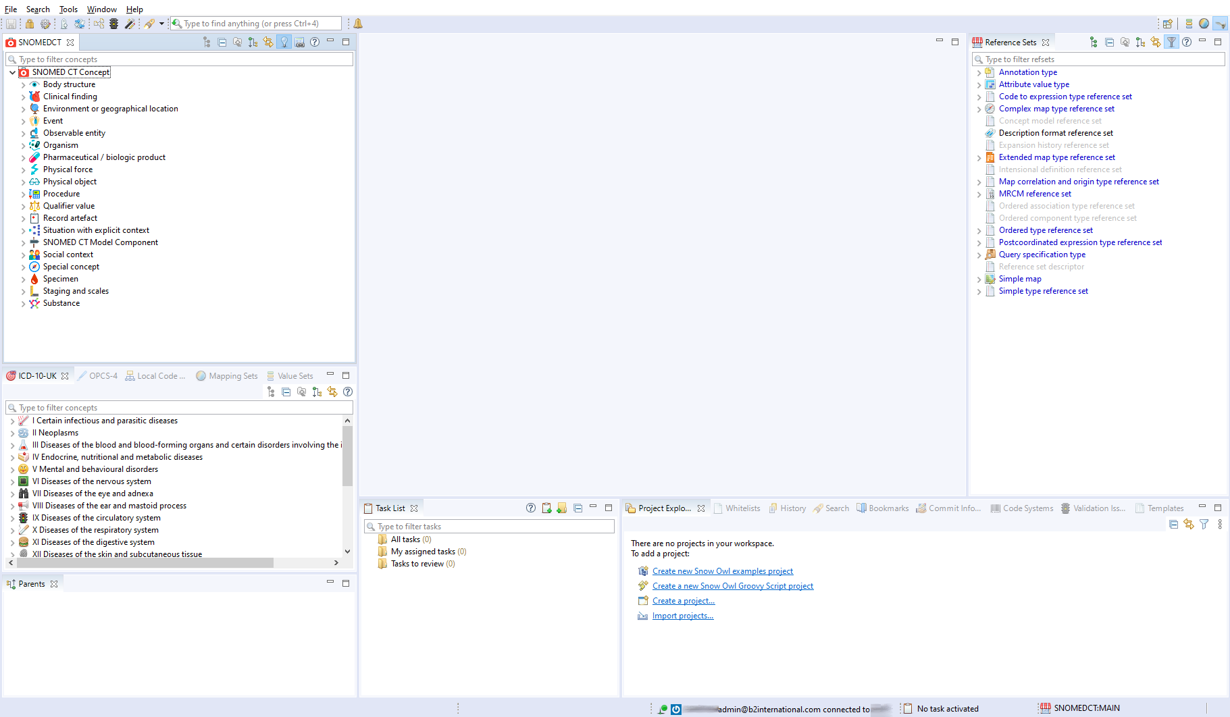Screen dimensions: 1230x717
Task: Switch to the OPCS-4 tab
Action: coord(103,376)
